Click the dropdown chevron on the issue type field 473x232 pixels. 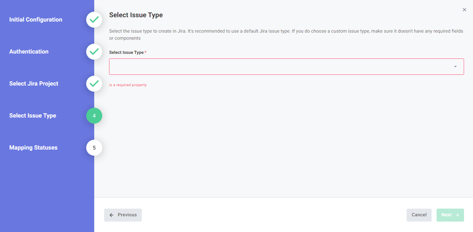tap(455, 66)
